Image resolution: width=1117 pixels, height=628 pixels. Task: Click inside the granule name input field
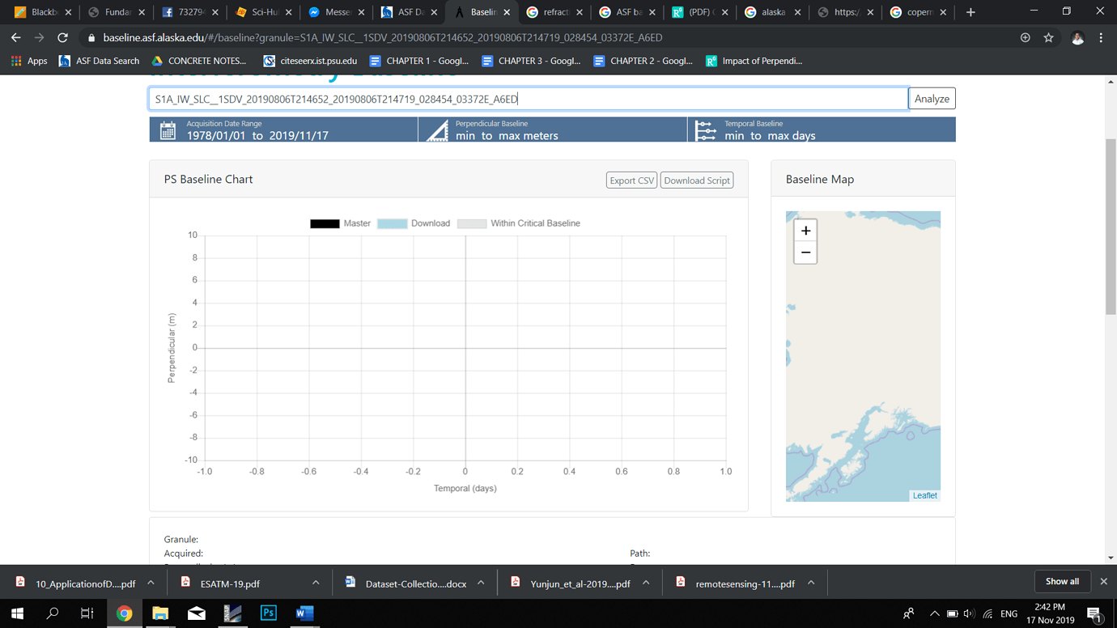coord(526,98)
